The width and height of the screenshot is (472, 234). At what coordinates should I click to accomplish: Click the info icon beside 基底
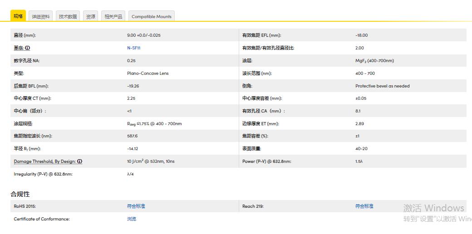coord(28,48)
